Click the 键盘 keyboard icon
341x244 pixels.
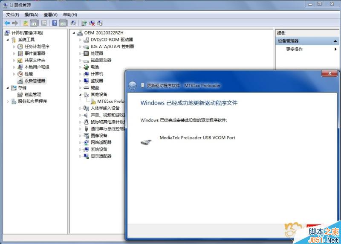click(x=87, y=87)
